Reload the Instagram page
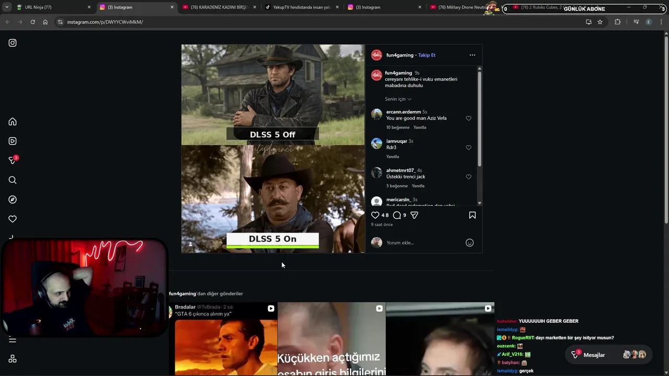The width and height of the screenshot is (669, 376). tap(32, 22)
